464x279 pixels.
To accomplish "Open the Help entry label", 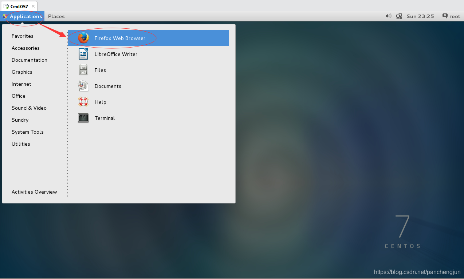I will [101, 102].
